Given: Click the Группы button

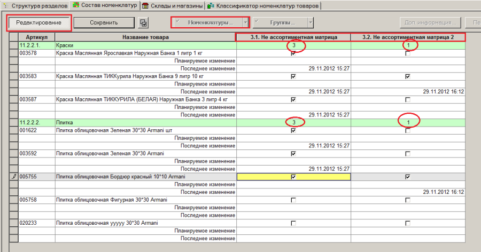Looking at the screenshot, I should pyautogui.click(x=281, y=22).
